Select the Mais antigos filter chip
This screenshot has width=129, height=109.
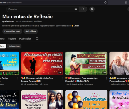coord(14,46)
